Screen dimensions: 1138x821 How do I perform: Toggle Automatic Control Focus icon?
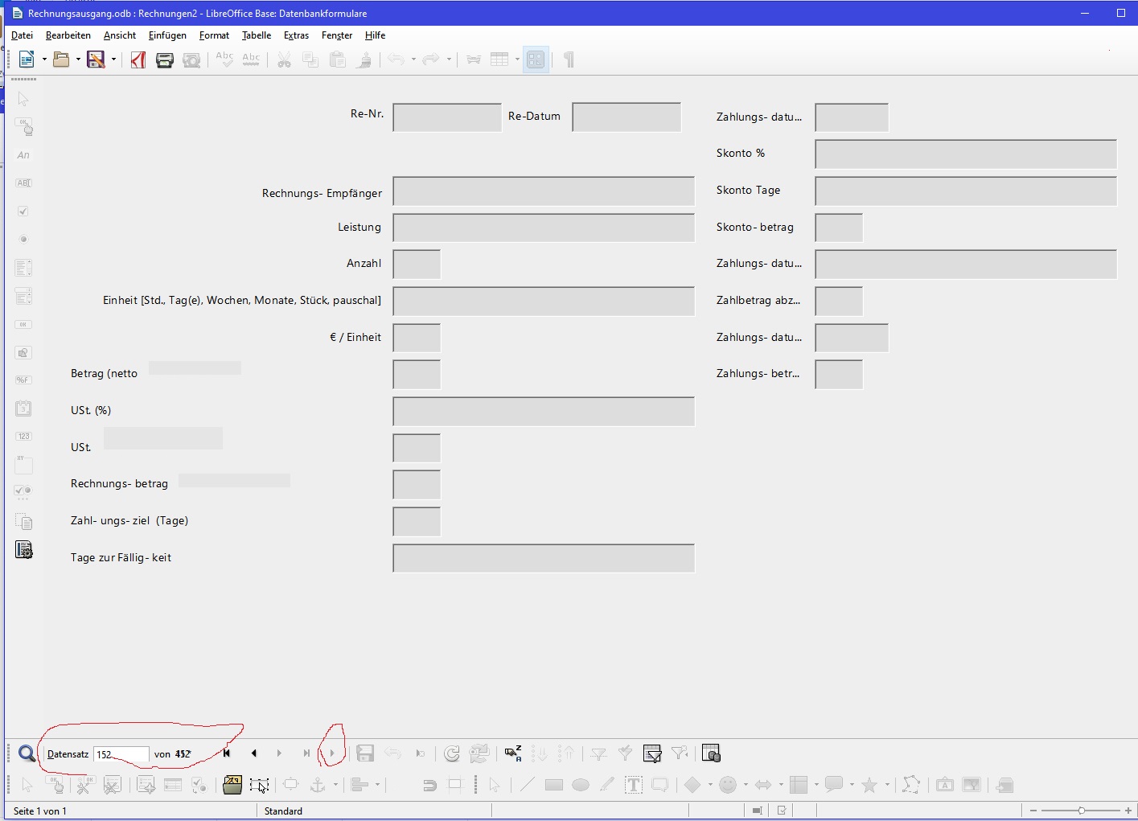pos(259,785)
